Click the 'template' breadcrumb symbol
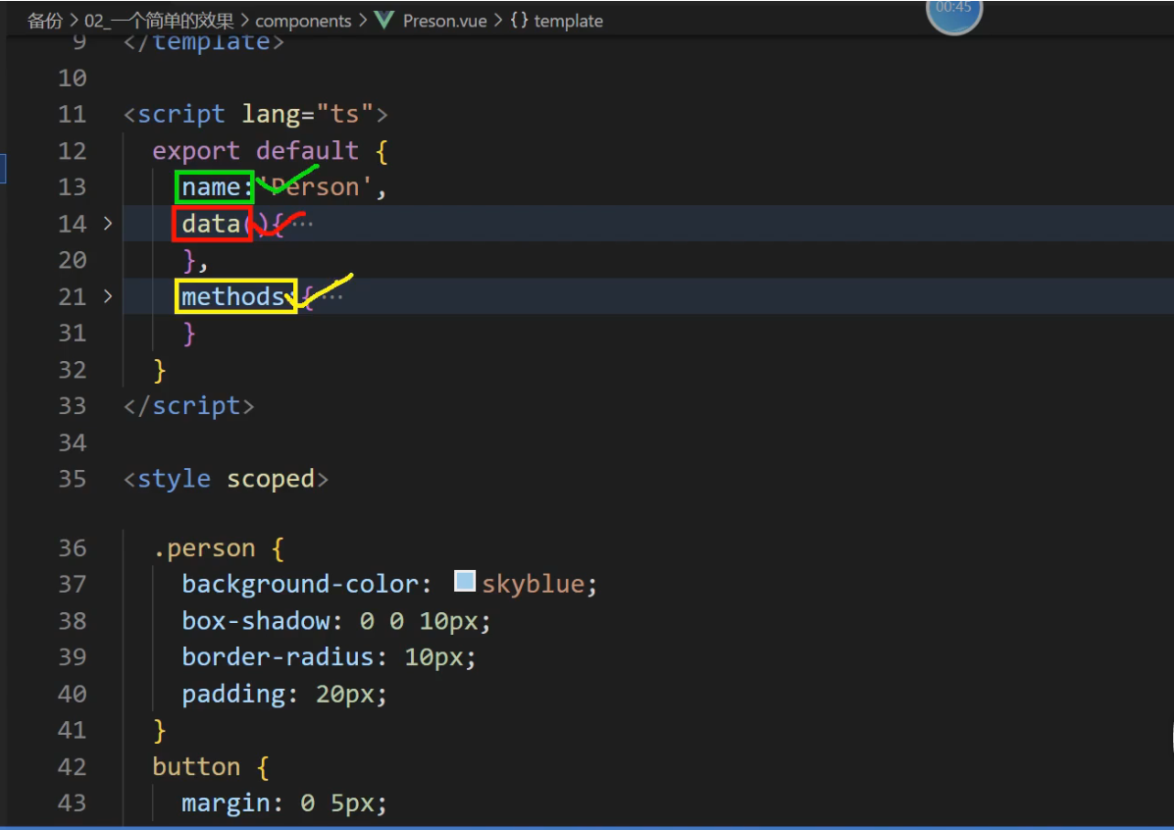The width and height of the screenshot is (1174, 830). click(x=568, y=21)
